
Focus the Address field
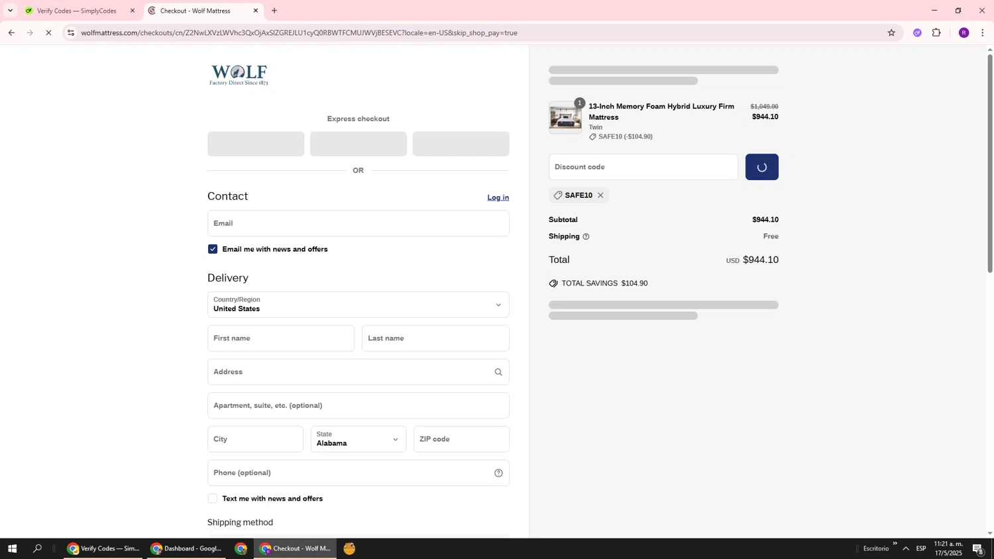[x=359, y=372]
